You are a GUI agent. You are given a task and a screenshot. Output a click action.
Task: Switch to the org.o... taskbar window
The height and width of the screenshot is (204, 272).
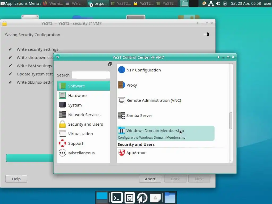(x=98, y=3)
